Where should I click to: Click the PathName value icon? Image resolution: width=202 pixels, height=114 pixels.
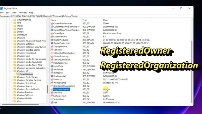[x=52, y=73]
